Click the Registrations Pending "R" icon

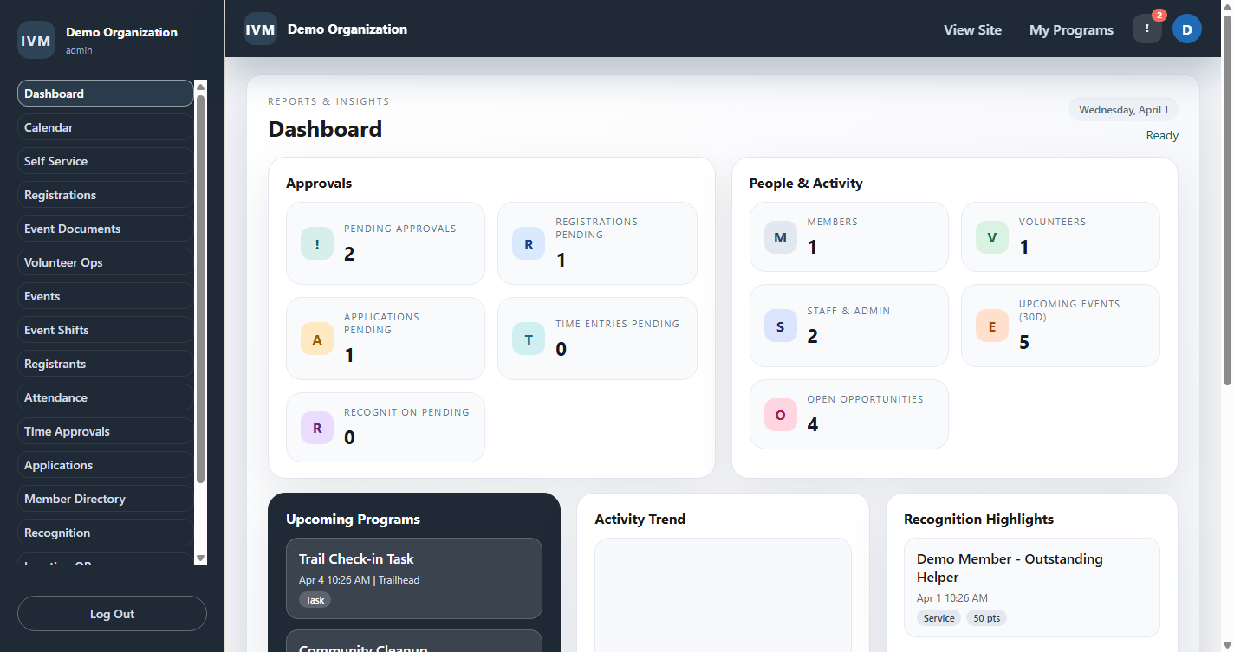529,243
